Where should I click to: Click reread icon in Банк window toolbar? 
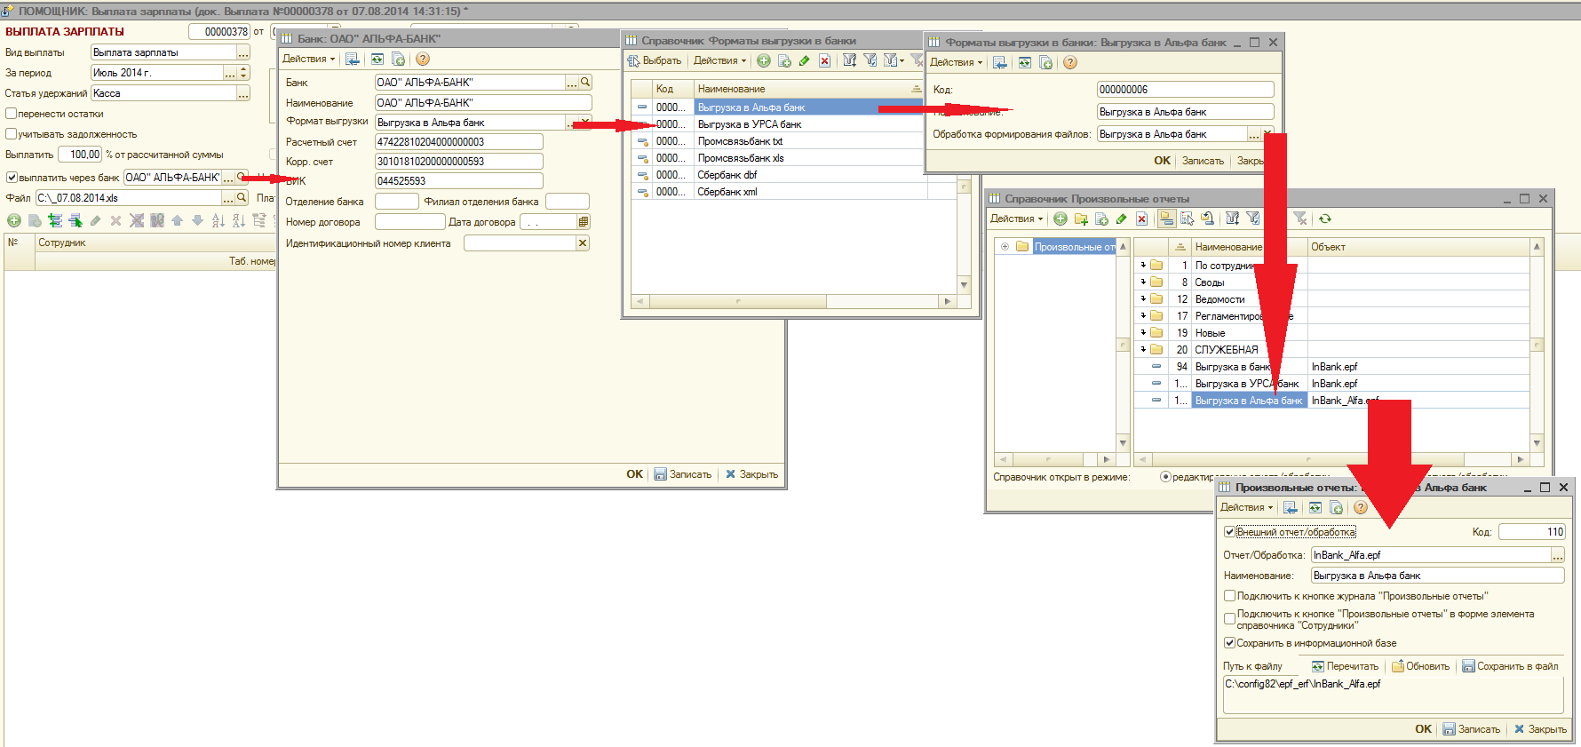coord(377,59)
